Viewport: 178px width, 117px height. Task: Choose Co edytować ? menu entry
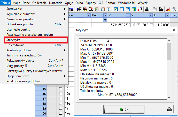(34, 45)
